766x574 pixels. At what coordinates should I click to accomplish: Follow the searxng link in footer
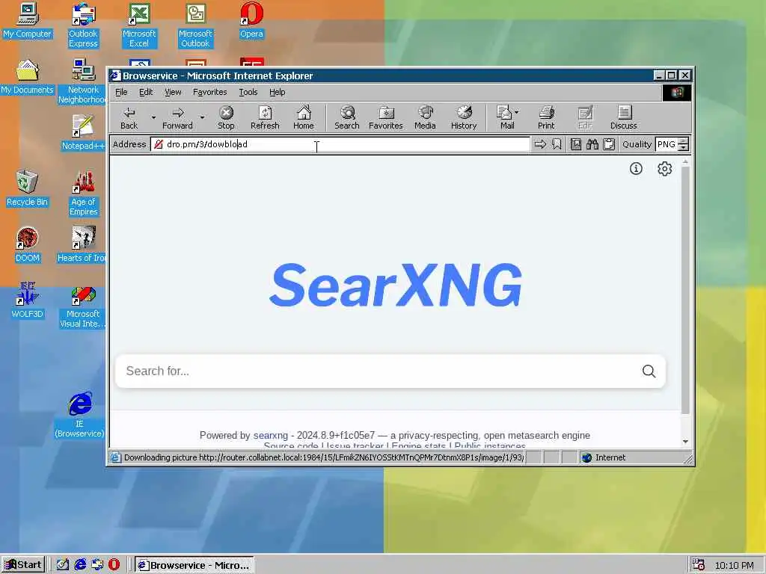[271, 436]
